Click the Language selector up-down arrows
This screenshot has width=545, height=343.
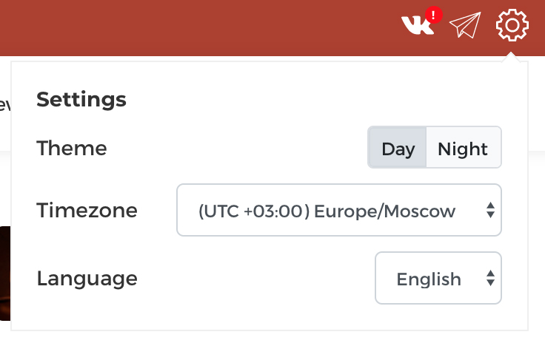[x=490, y=279]
